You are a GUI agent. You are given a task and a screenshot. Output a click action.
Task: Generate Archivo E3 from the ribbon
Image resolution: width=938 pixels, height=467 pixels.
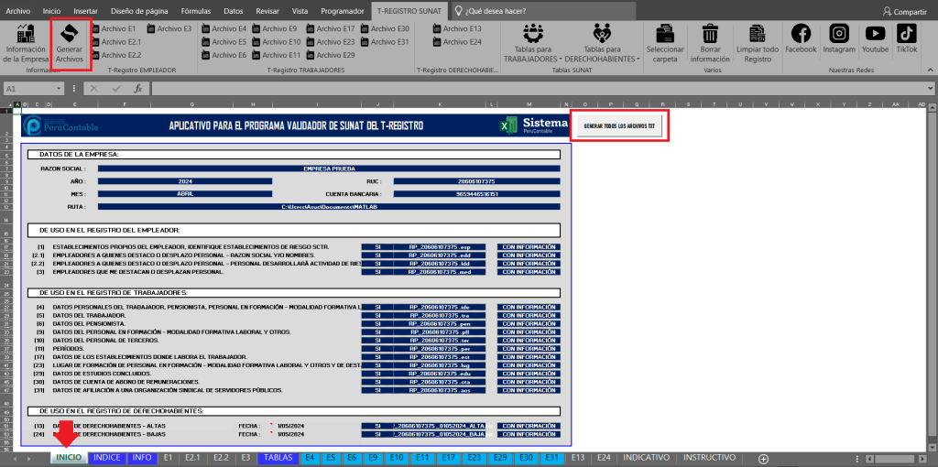(x=169, y=28)
